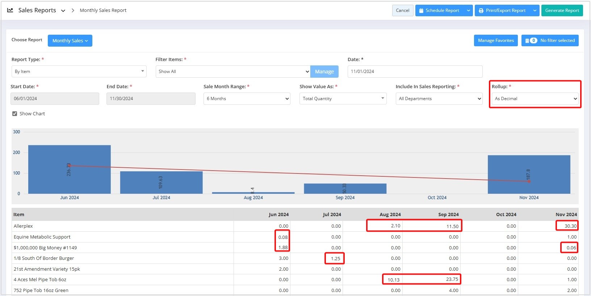Click Generate Report
This screenshot has height=296, width=591.
coord(562,10)
